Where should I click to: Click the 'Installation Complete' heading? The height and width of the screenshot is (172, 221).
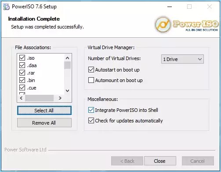tap(34, 19)
